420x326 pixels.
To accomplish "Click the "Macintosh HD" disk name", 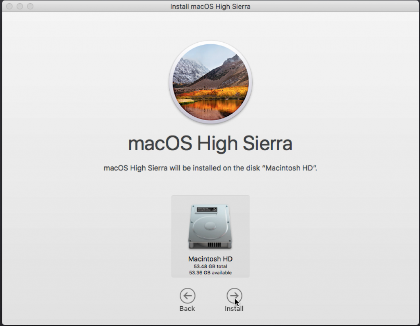I will 210,259.
